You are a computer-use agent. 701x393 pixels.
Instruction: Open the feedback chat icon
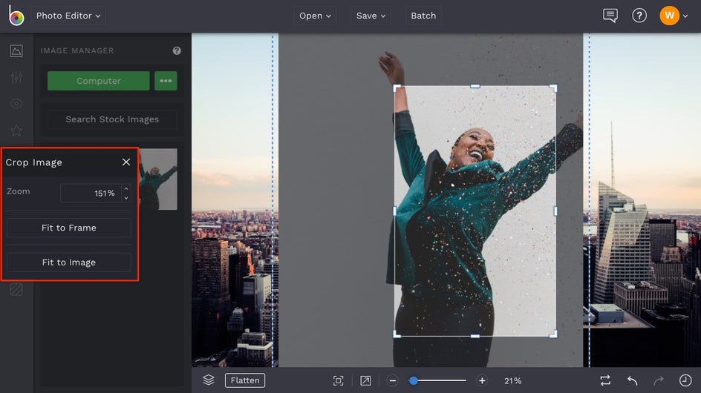click(x=610, y=16)
